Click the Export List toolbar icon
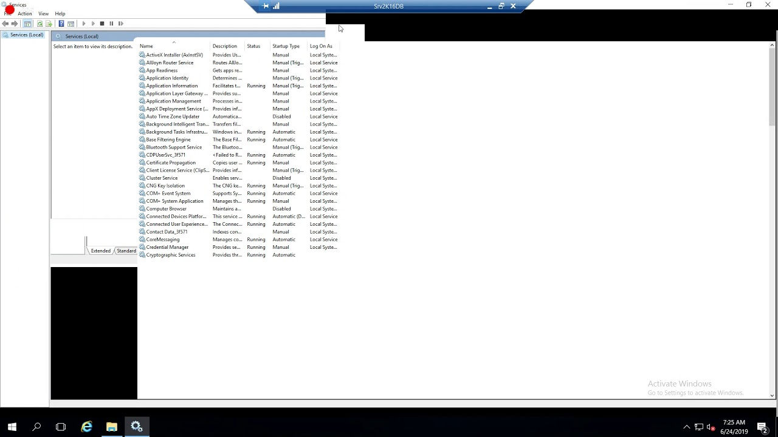This screenshot has width=778, height=437. coord(49,24)
